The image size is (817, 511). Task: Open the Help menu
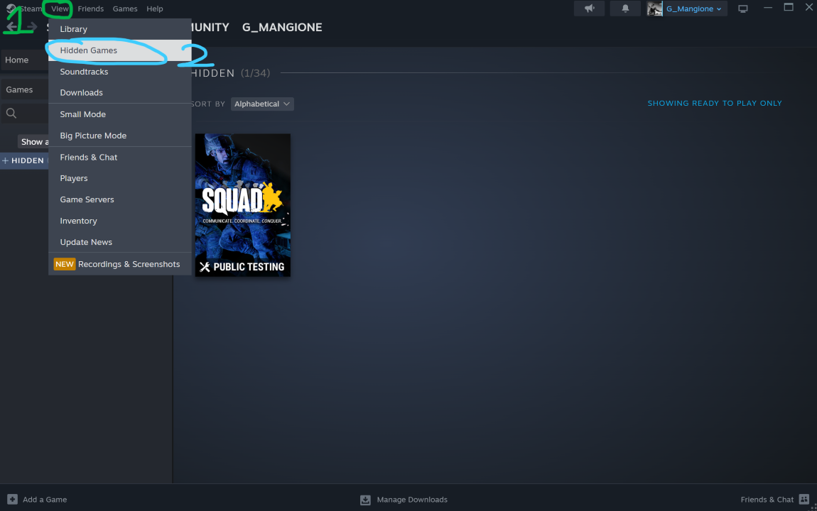click(155, 9)
